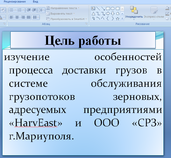Show next row in shapes gallery
Image resolution: width=171 pixels, height=158 pixels.
tap(122, 14)
